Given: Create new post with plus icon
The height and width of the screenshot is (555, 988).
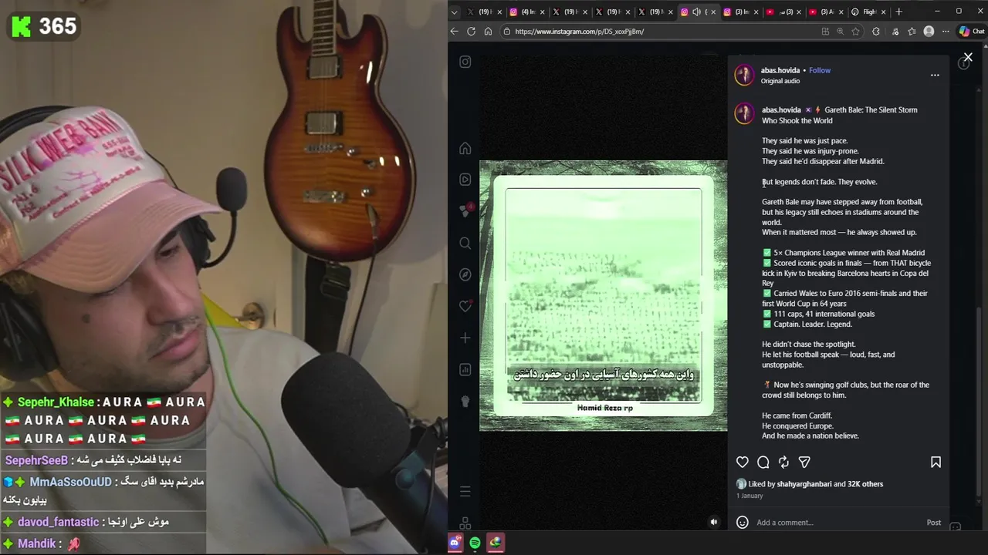Looking at the screenshot, I should (465, 338).
